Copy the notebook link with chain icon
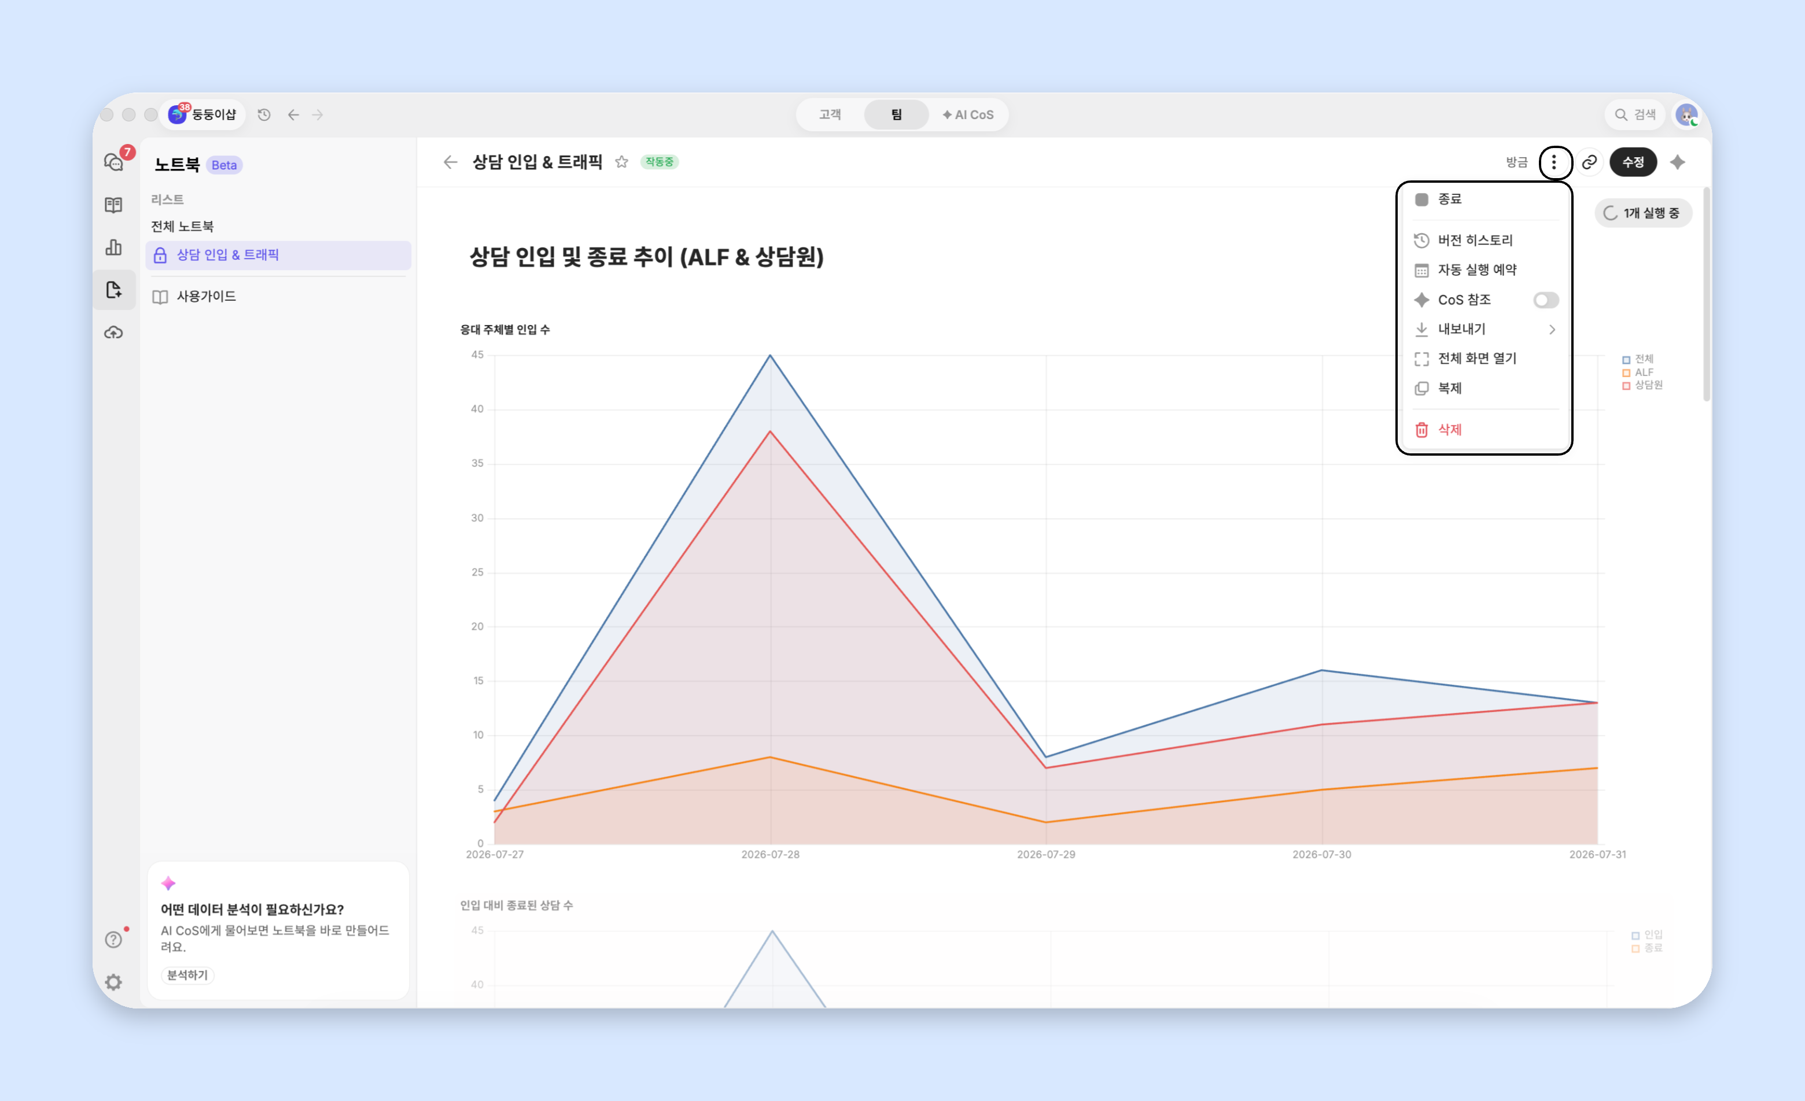This screenshot has height=1101, width=1805. [x=1589, y=162]
